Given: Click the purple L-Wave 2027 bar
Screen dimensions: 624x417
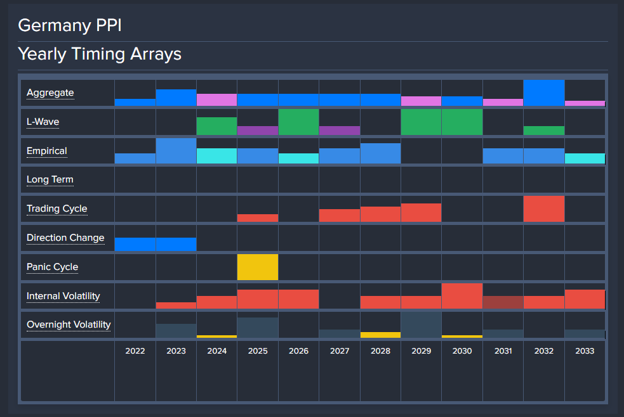Looking at the screenshot, I should click(x=340, y=131).
